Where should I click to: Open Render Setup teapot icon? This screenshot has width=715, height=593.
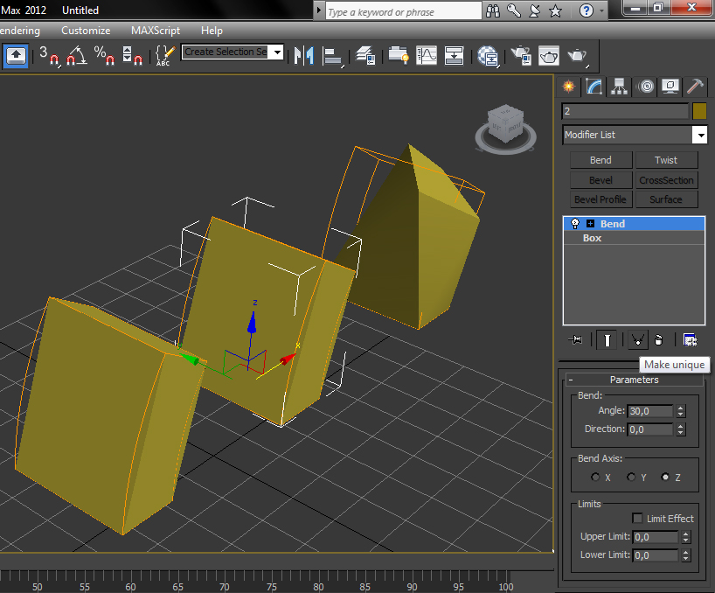click(x=521, y=56)
